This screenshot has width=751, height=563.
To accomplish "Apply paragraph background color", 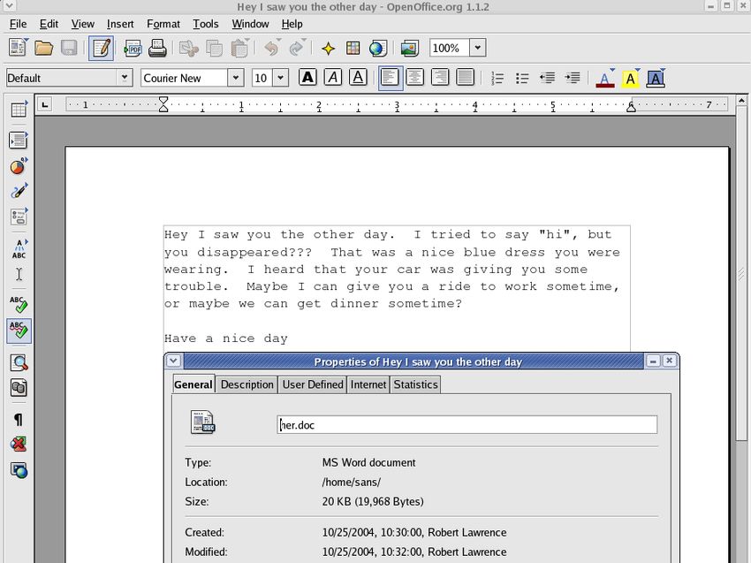I will pyautogui.click(x=656, y=78).
